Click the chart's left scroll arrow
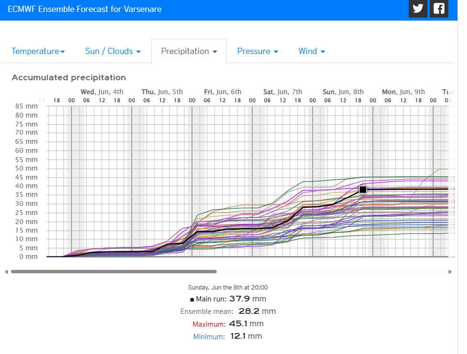 pos(6,272)
